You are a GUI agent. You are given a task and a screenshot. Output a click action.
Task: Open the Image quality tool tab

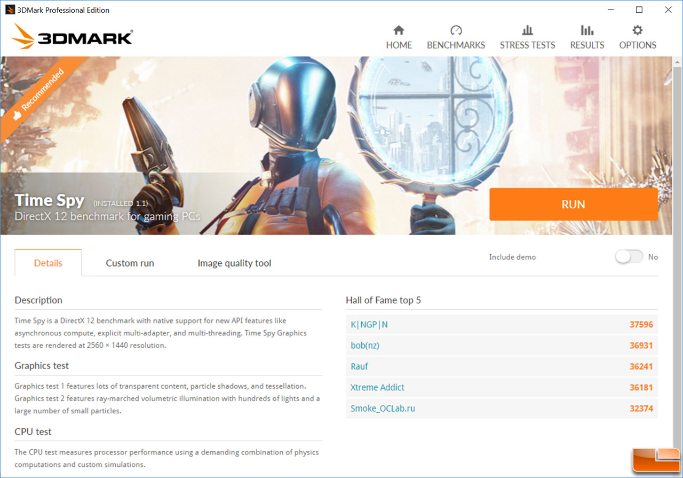pyautogui.click(x=234, y=263)
